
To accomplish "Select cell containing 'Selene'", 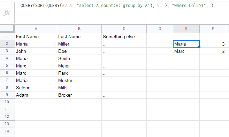I will coord(36,88).
